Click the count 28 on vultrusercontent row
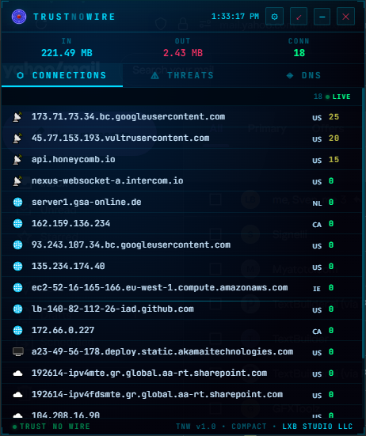The width and height of the screenshot is (366, 436). pyautogui.click(x=334, y=138)
